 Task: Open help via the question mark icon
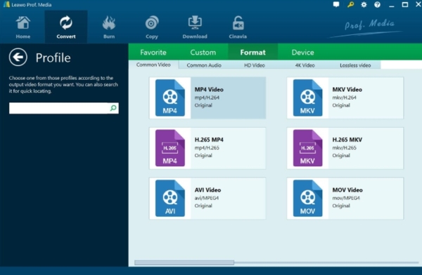point(377,5)
